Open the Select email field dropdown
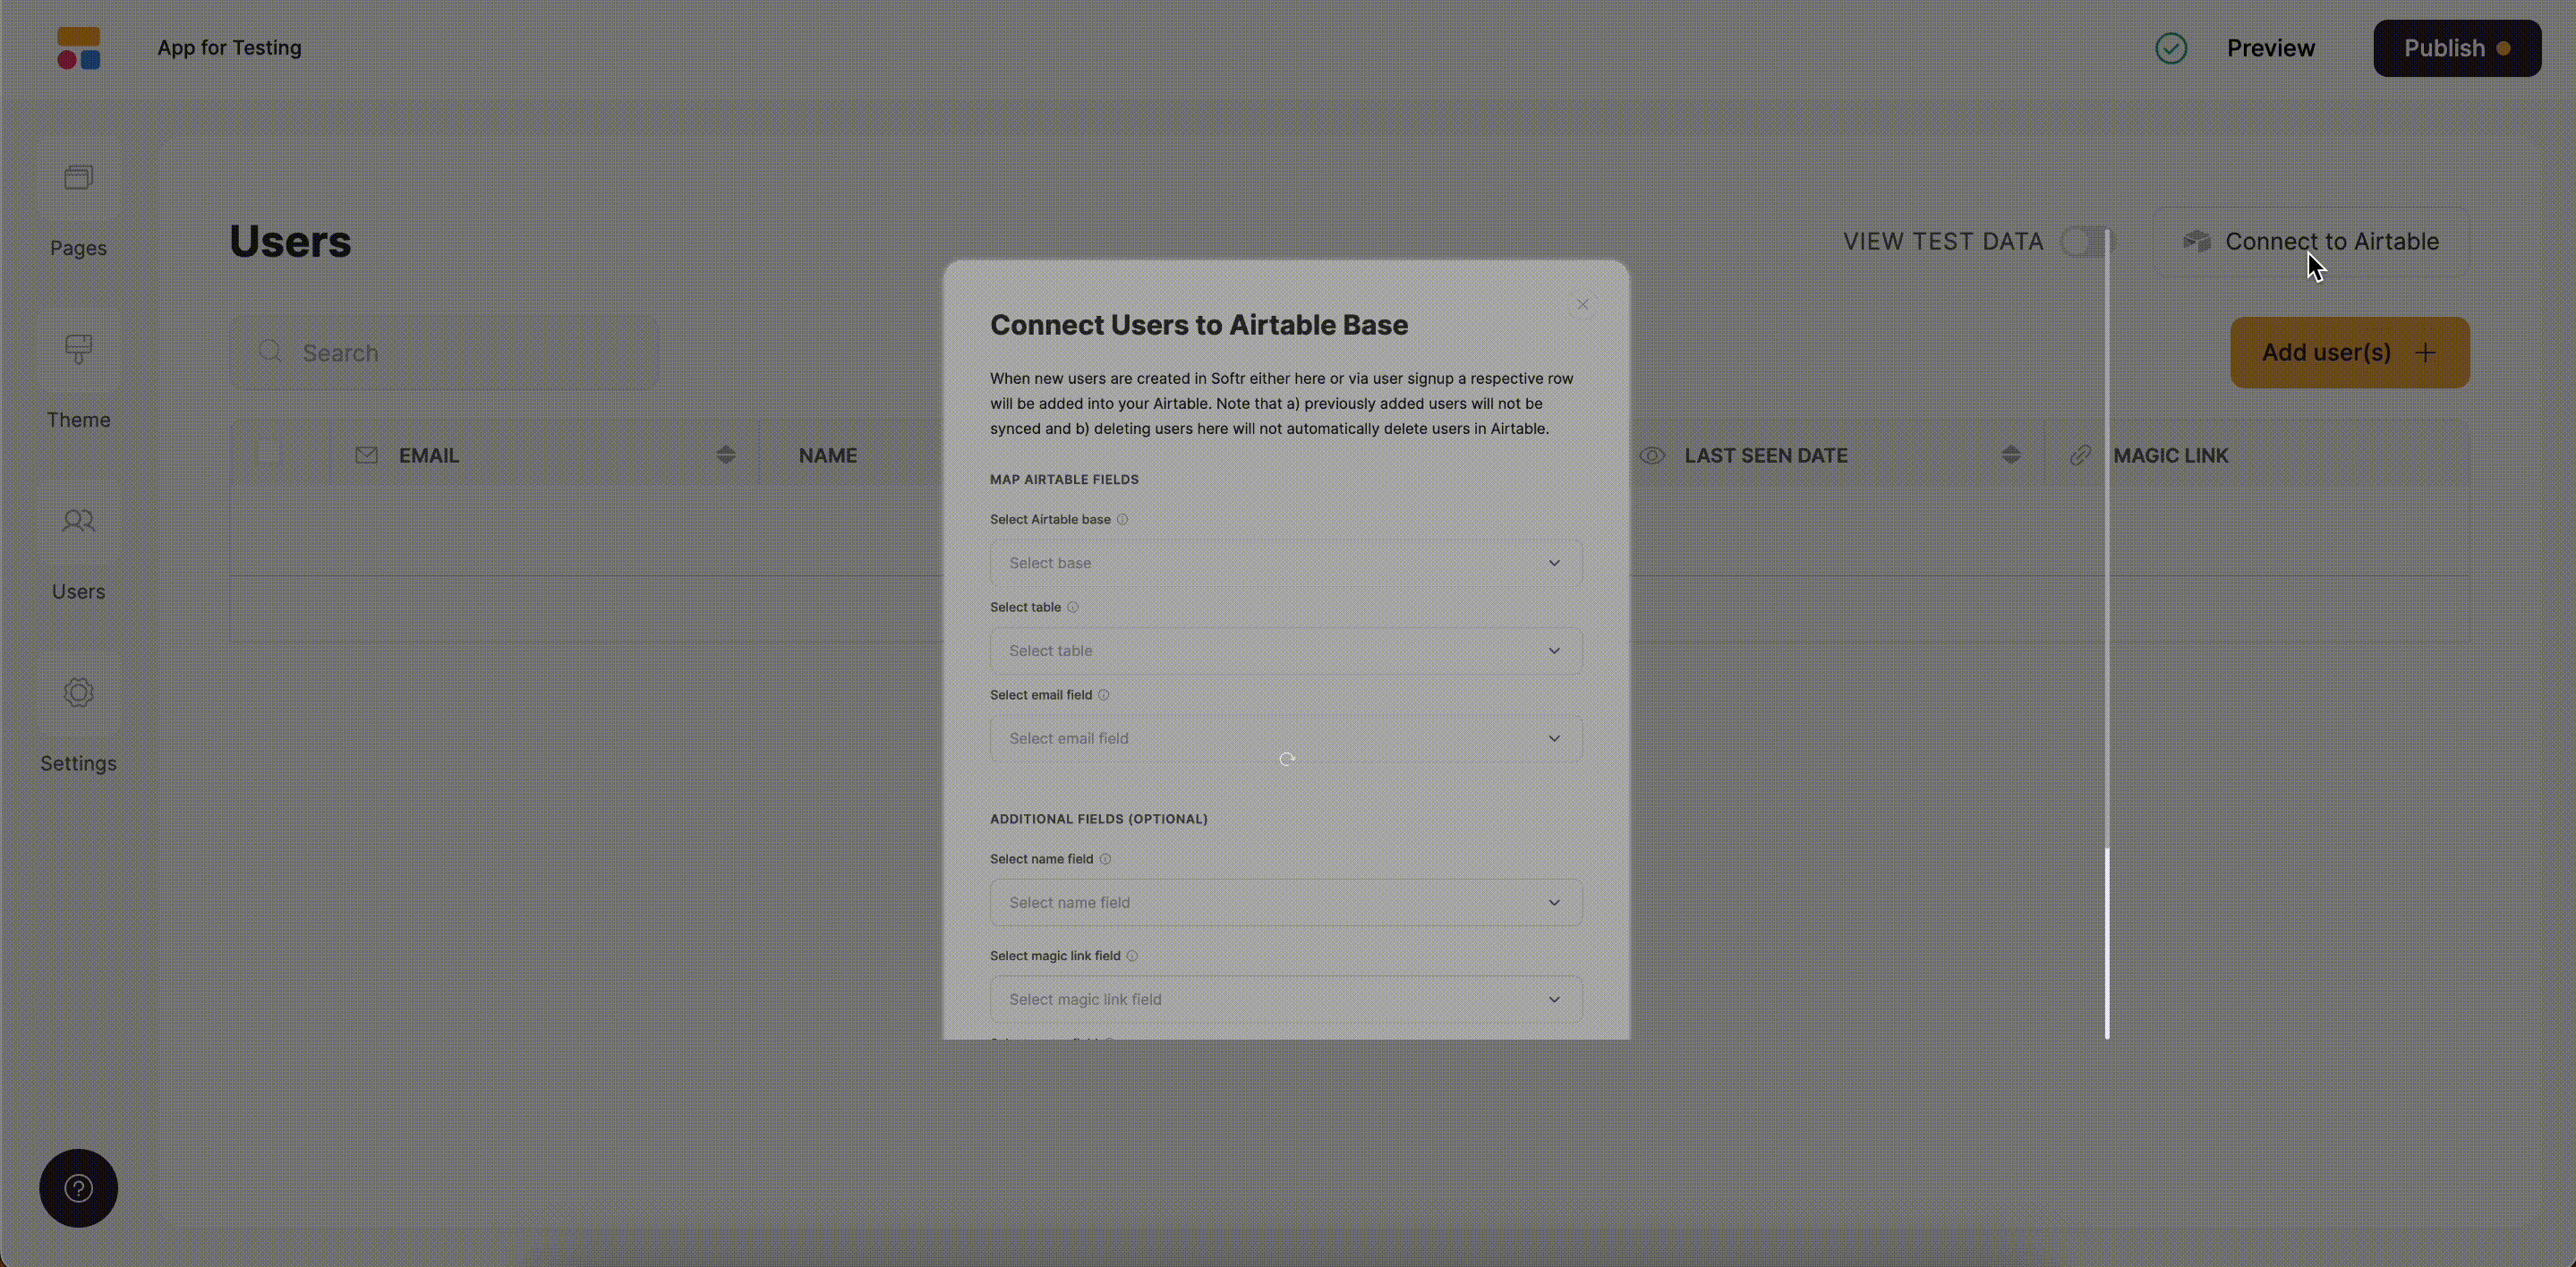 tap(1286, 739)
